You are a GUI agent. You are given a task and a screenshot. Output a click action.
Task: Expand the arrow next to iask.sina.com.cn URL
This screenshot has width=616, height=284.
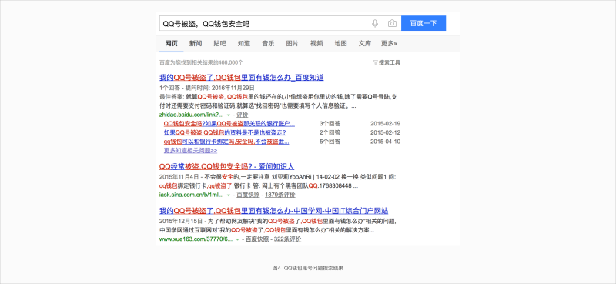pos(228,195)
